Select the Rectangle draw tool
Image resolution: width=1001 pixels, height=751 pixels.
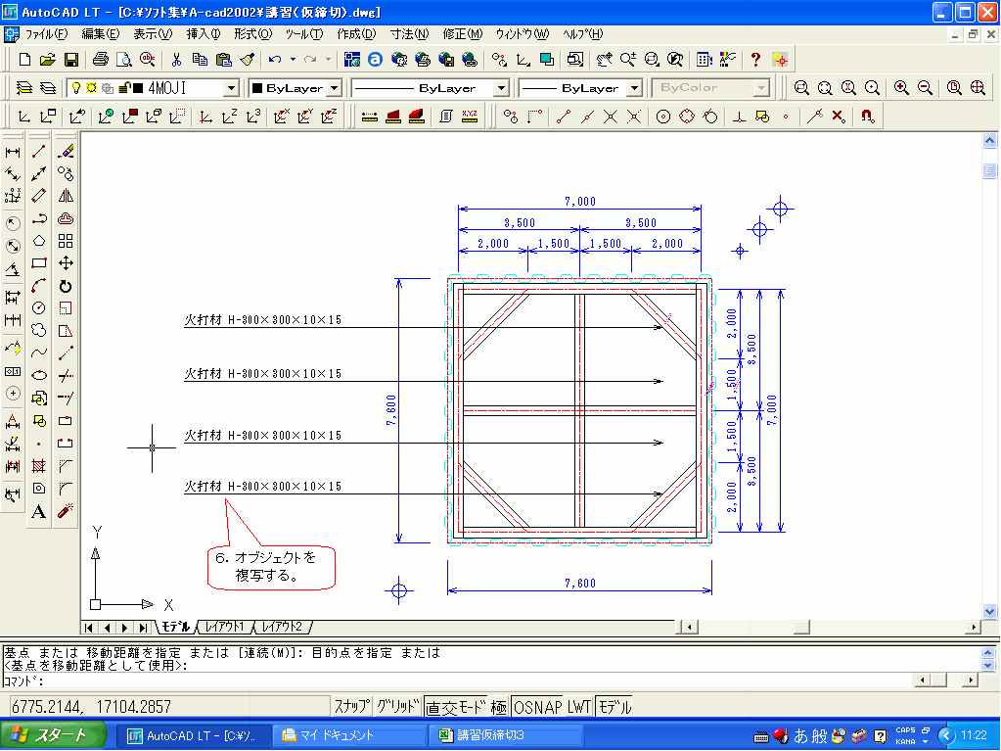(x=39, y=263)
